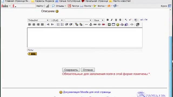Open the Trebuchet font family dropdown
The height and width of the screenshot is (97, 173).
[38, 20]
